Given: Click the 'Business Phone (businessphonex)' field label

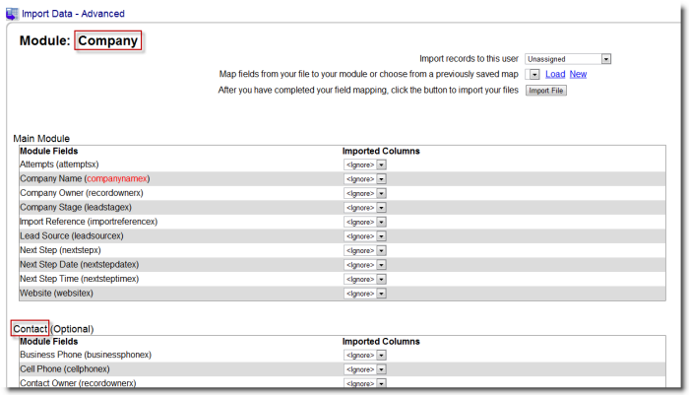Looking at the screenshot, I should point(86,355).
